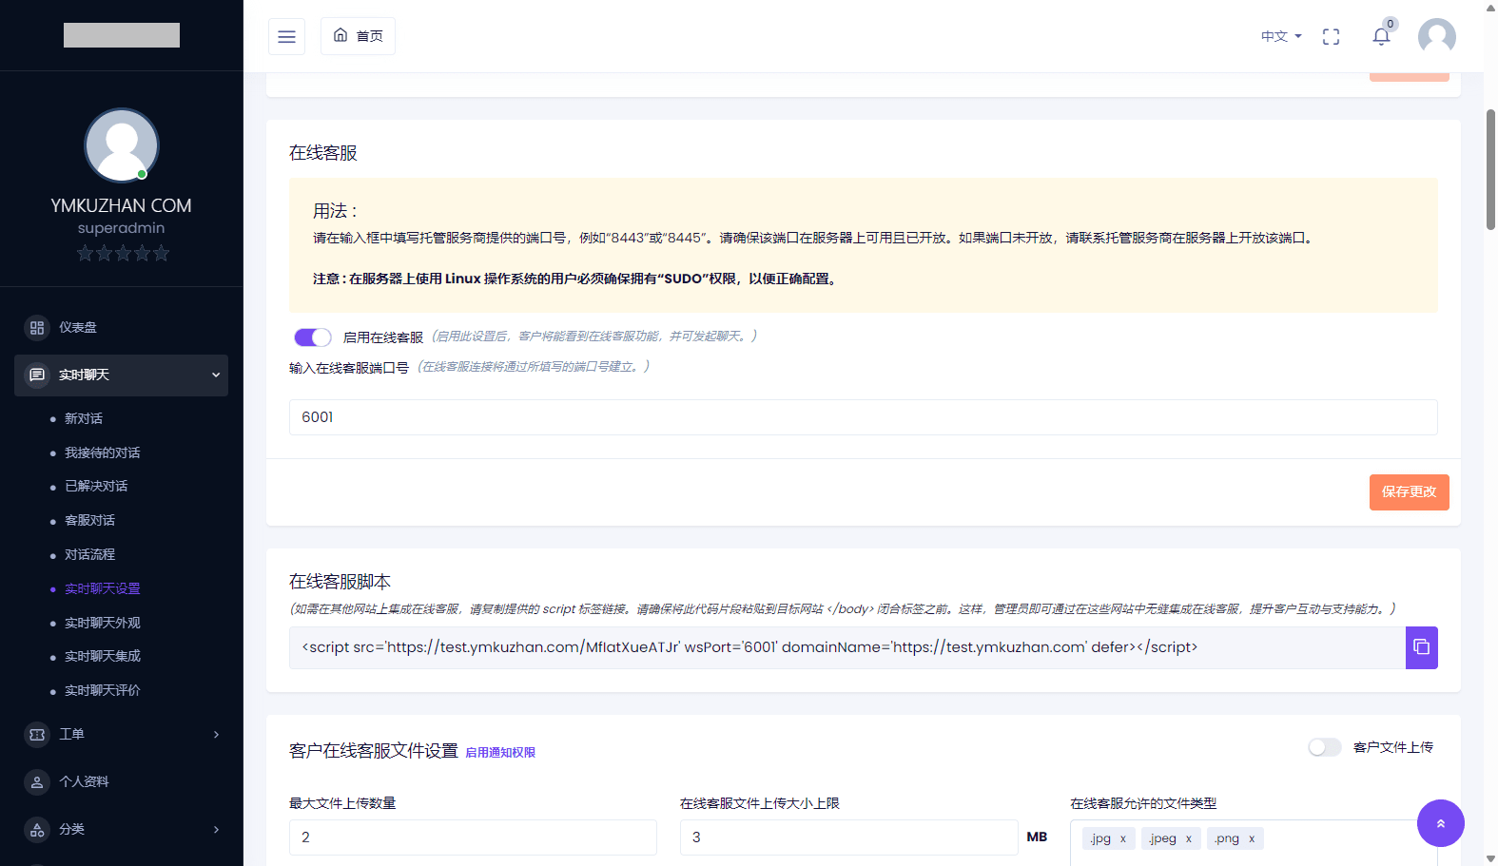This screenshot has height=866, width=1498.
Task: Click the 工单 ticket icon
Action: point(37,734)
